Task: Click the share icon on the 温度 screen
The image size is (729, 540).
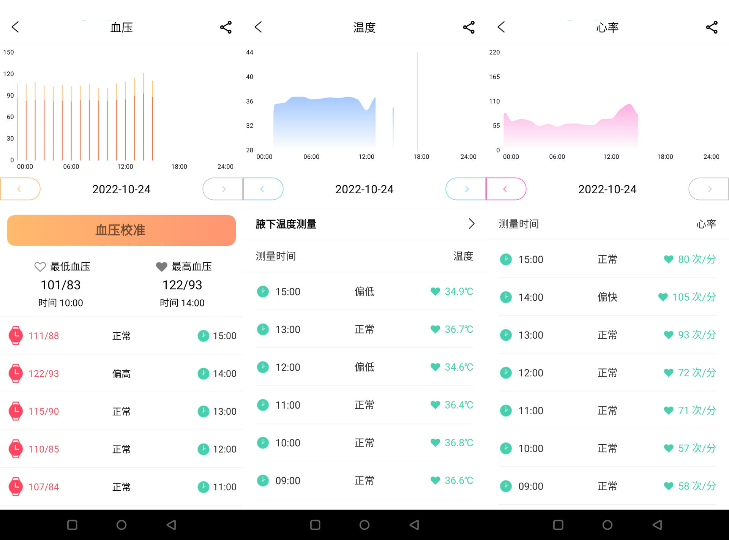Action: 469,27
